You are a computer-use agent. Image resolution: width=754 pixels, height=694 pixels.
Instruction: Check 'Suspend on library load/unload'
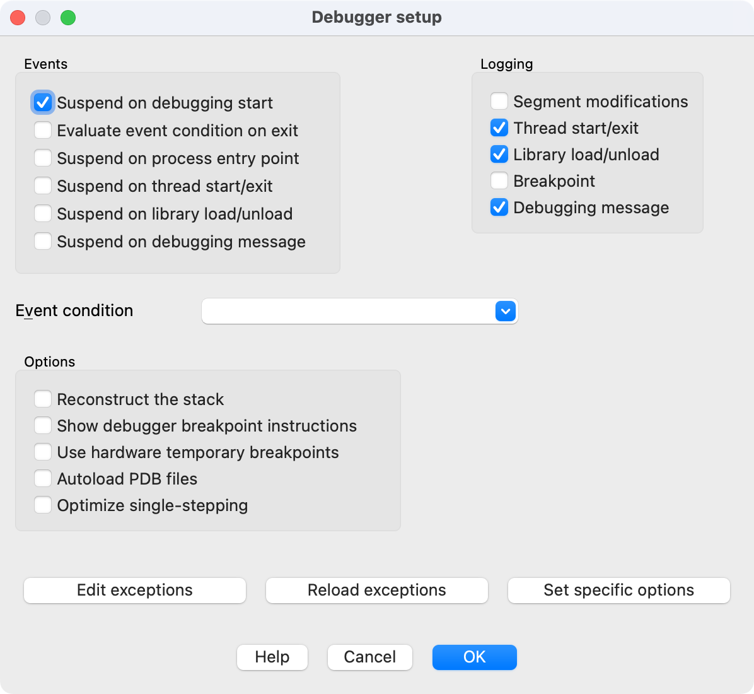pos(43,213)
